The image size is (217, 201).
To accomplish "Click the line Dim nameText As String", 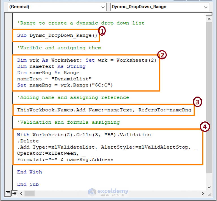I will 51,67.
